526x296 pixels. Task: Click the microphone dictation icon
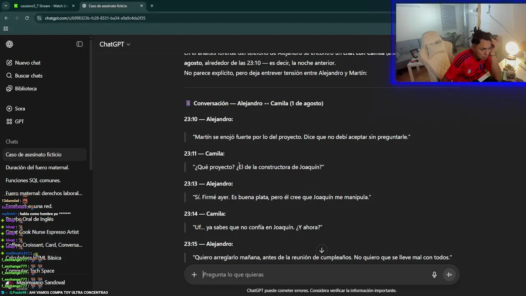(x=434, y=275)
